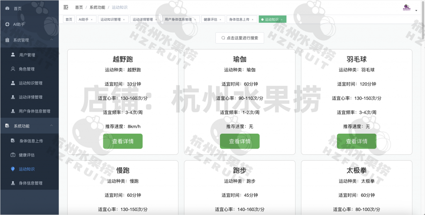Close the 用户身体信息管理 tab
This screenshot has width=425, height=215.
pos(195,20)
